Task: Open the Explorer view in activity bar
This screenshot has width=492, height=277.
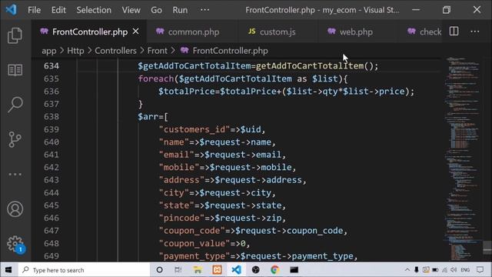Action: (15, 35)
